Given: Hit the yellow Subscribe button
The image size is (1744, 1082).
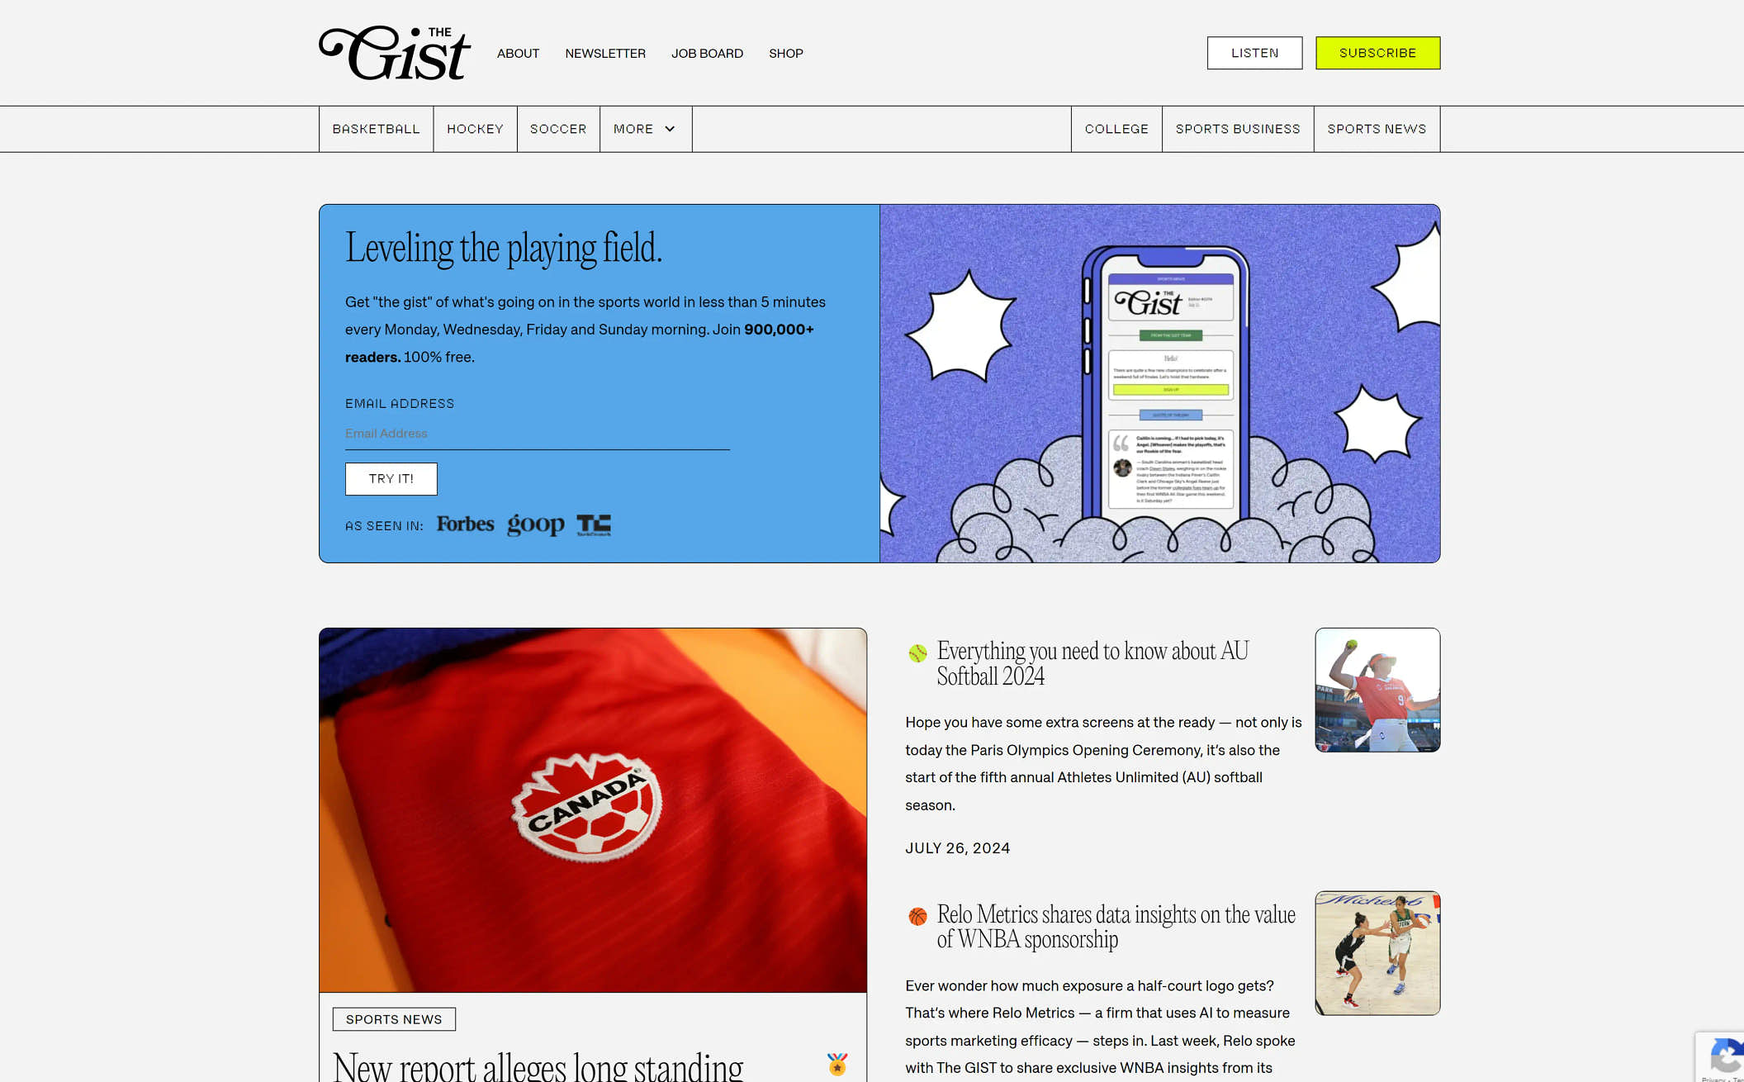Looking at the screenshot, I should coord(1377,53).
